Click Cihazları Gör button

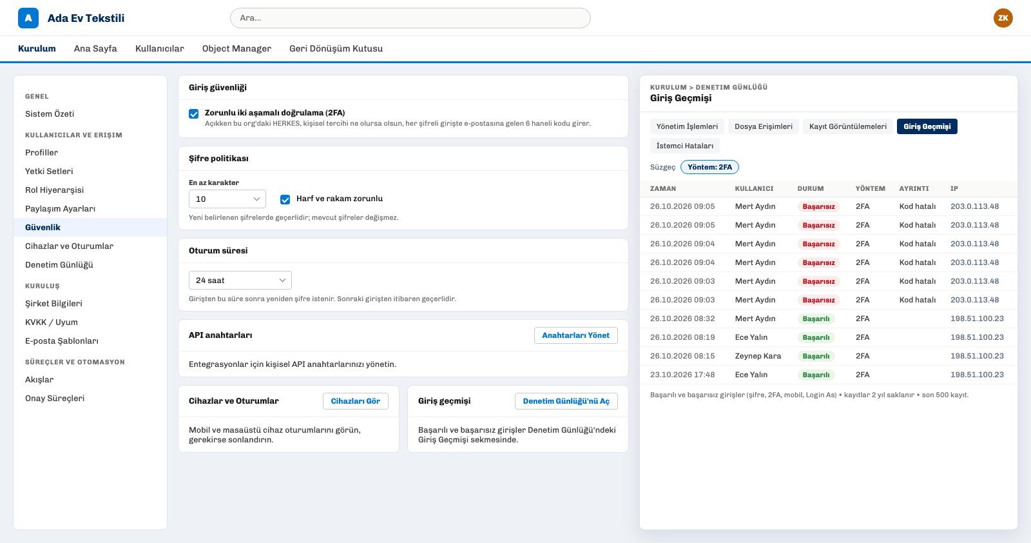tap(356, 401)
